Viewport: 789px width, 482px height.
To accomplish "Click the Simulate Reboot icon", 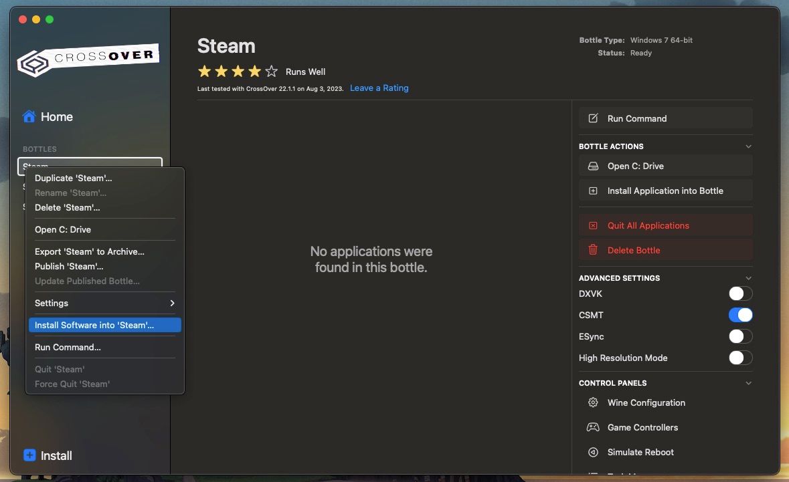I will tap(594, 452).
